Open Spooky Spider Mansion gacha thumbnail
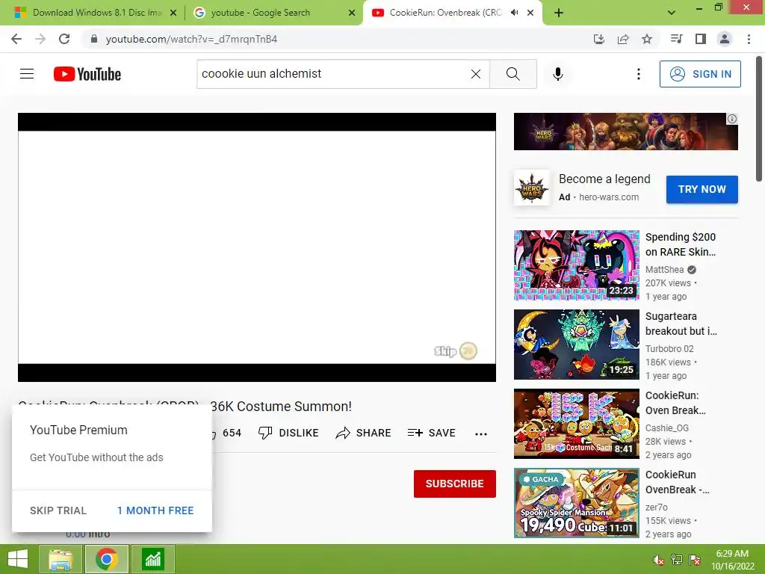765x574 pixels. pyautogui.click(x=576, y=503)
